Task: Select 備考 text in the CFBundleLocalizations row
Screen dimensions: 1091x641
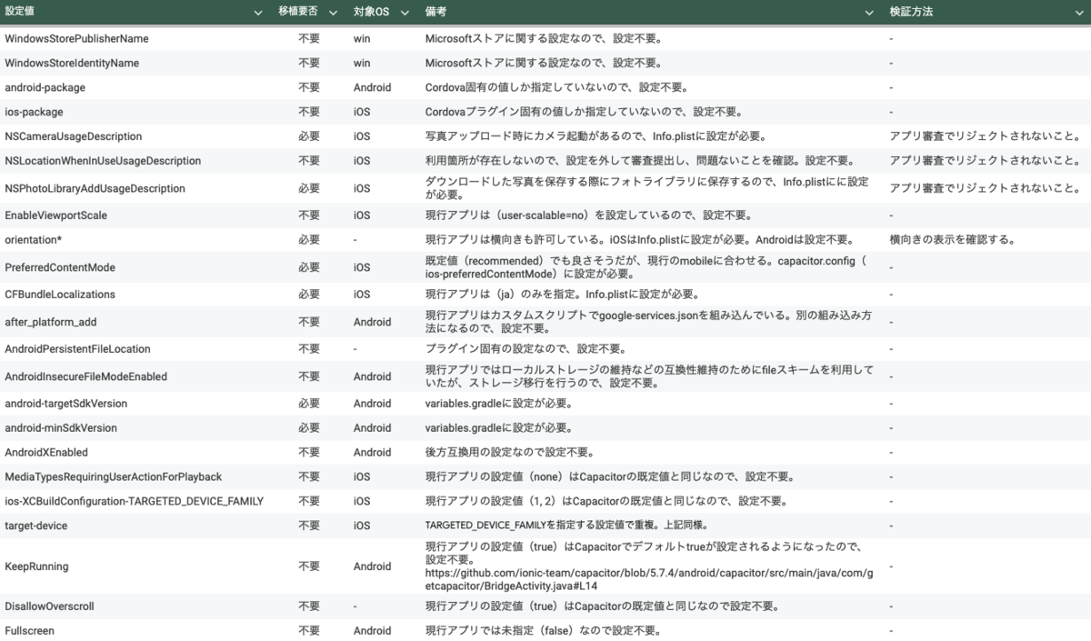Action: [562, 295]
